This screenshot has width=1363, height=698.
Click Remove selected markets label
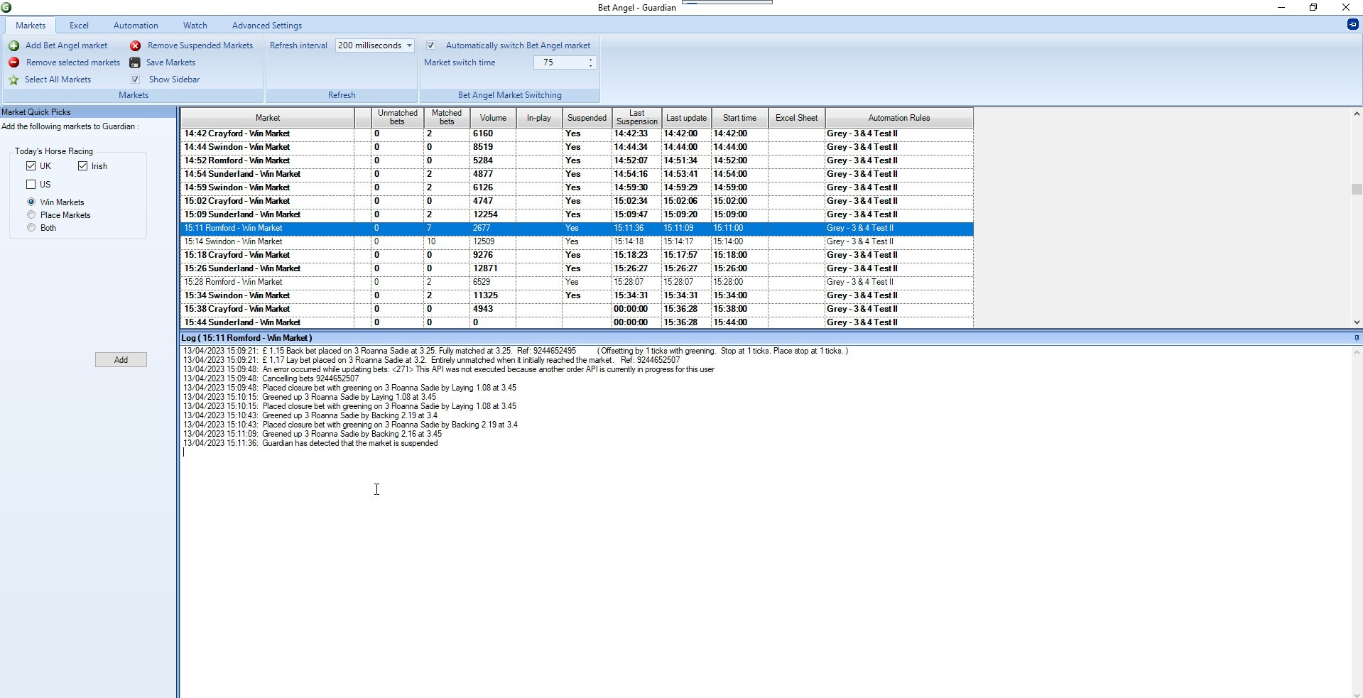coord(73,62)
